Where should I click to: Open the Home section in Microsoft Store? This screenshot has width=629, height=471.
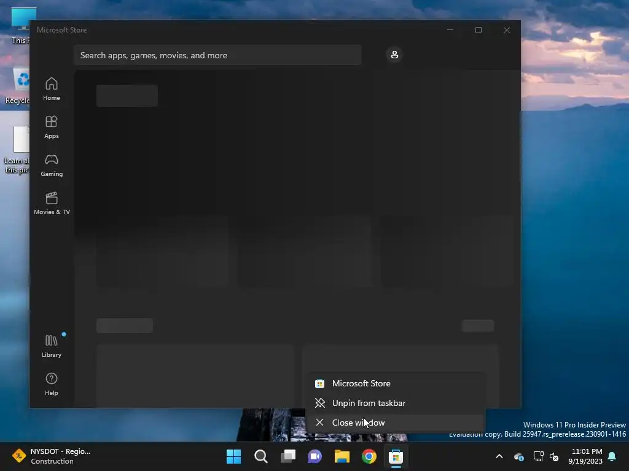coord(52,89)
